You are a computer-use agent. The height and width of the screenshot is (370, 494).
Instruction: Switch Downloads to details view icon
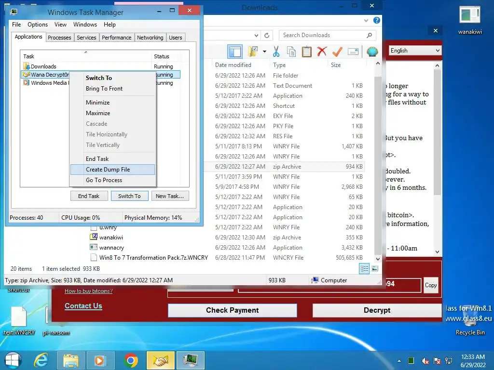click(x=364, y=268)
